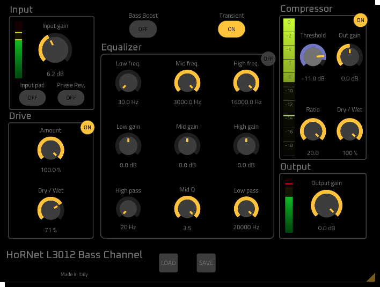Click the 3000.0 Hz mid frequency value
The height and width of the screenshot is (287, 380).
tap(187, 102)
